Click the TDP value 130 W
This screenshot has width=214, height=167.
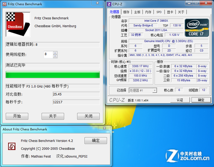coord(177,26)
